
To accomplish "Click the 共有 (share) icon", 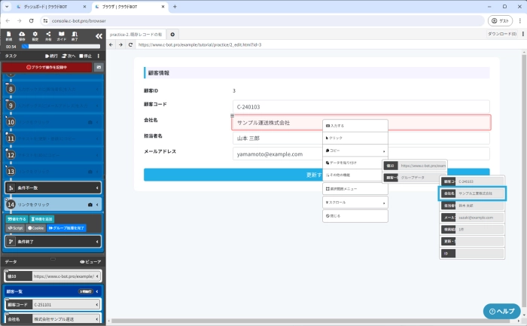I will click(x=49, y=35).
